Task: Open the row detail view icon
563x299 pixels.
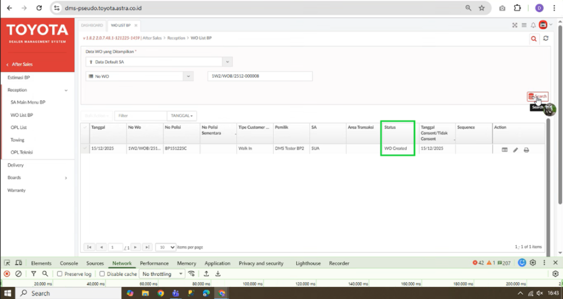Action: (x=504, y=149)
